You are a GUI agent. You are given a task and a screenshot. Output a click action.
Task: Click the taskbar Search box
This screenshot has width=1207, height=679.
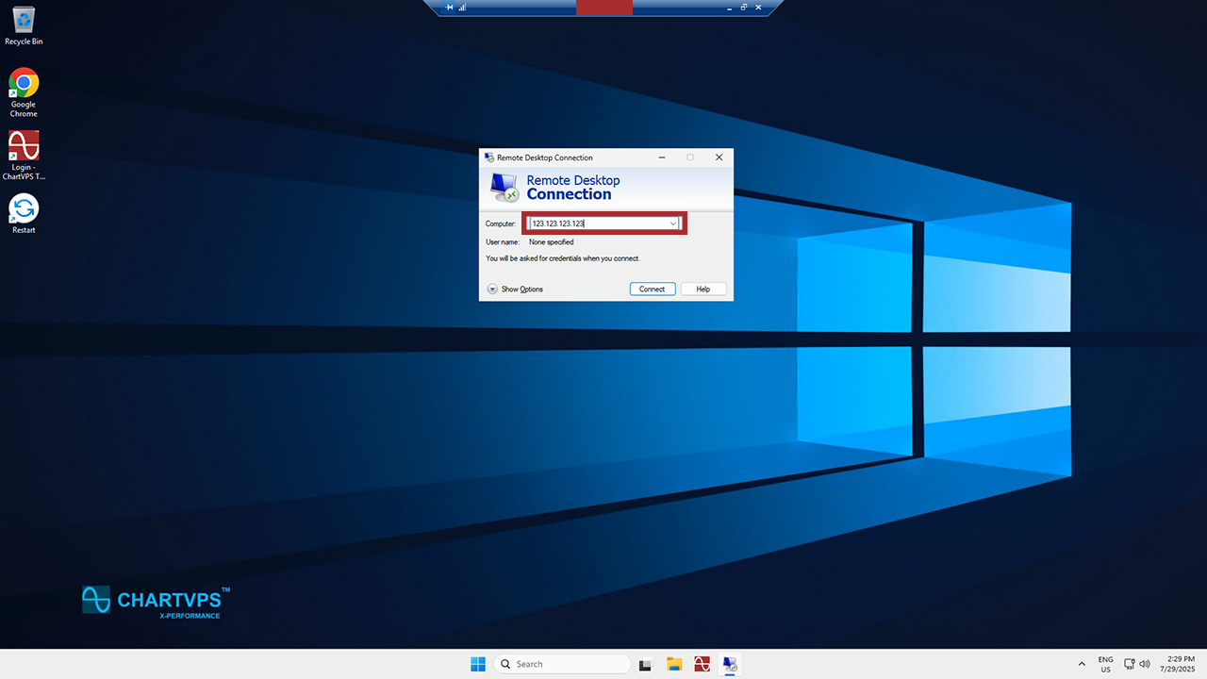563,664
